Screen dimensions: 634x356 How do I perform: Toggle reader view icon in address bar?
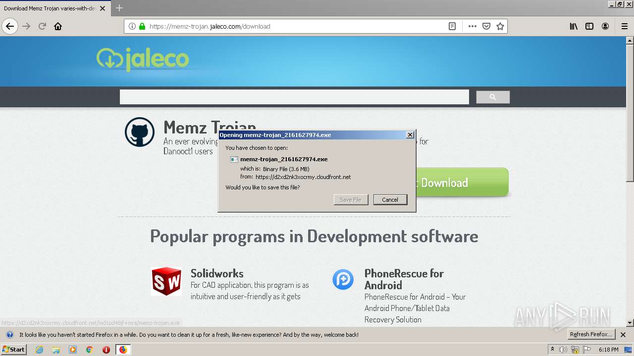point(452,26)
